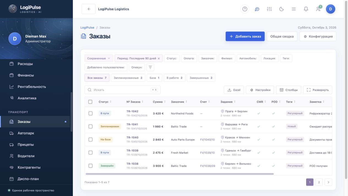
Task: Open the notifications bell icon
Action: coord(306,9)
